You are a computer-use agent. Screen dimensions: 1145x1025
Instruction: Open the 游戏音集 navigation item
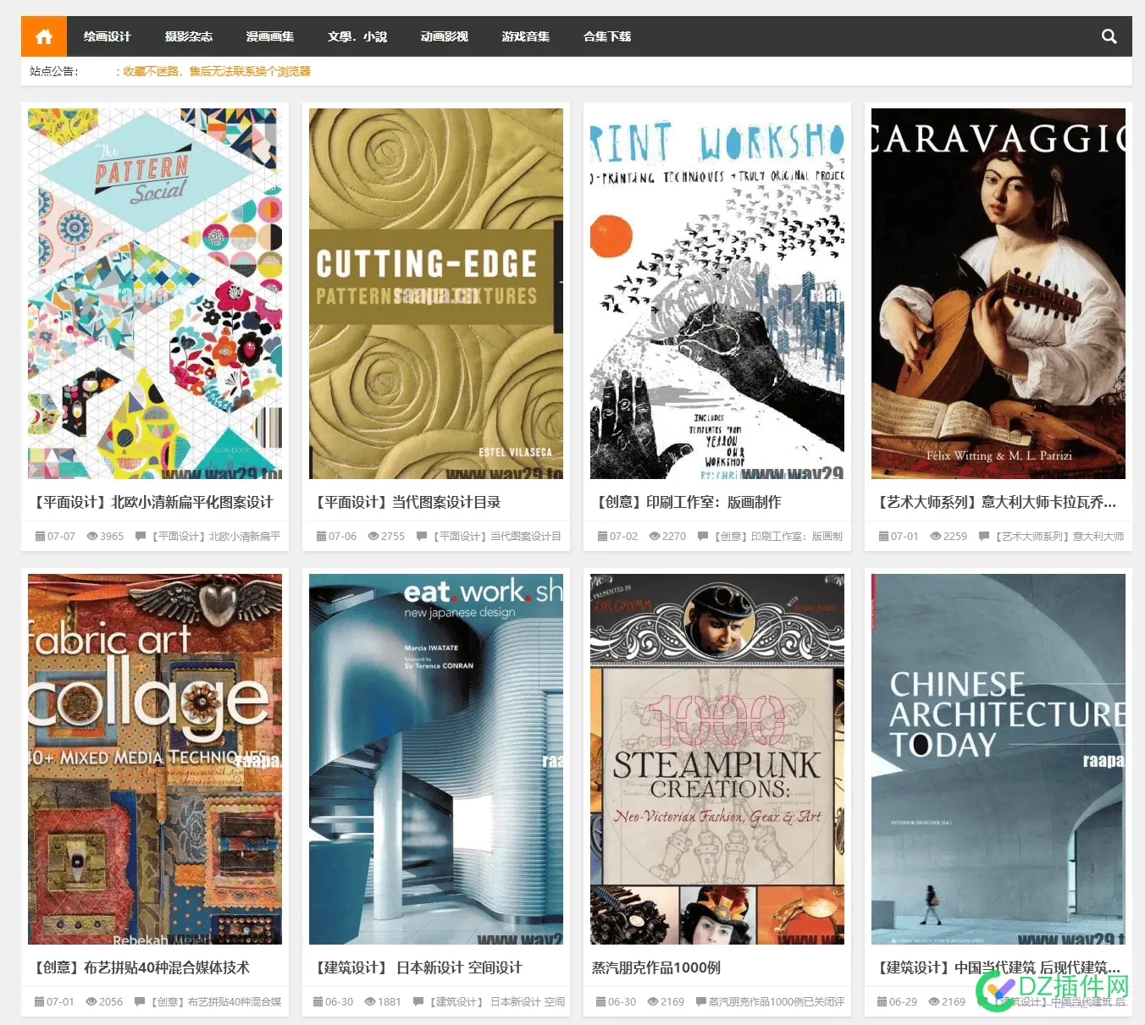coord(526,36)
